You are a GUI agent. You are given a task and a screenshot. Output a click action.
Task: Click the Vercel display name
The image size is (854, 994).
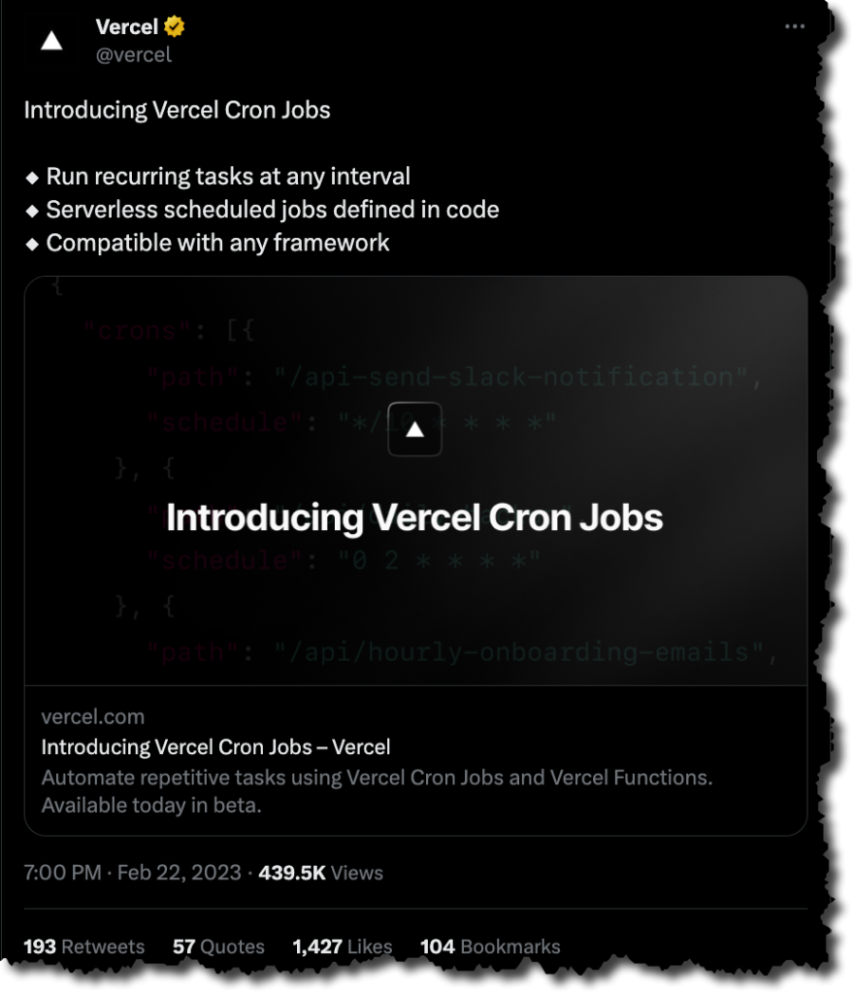tap(125, 26)
